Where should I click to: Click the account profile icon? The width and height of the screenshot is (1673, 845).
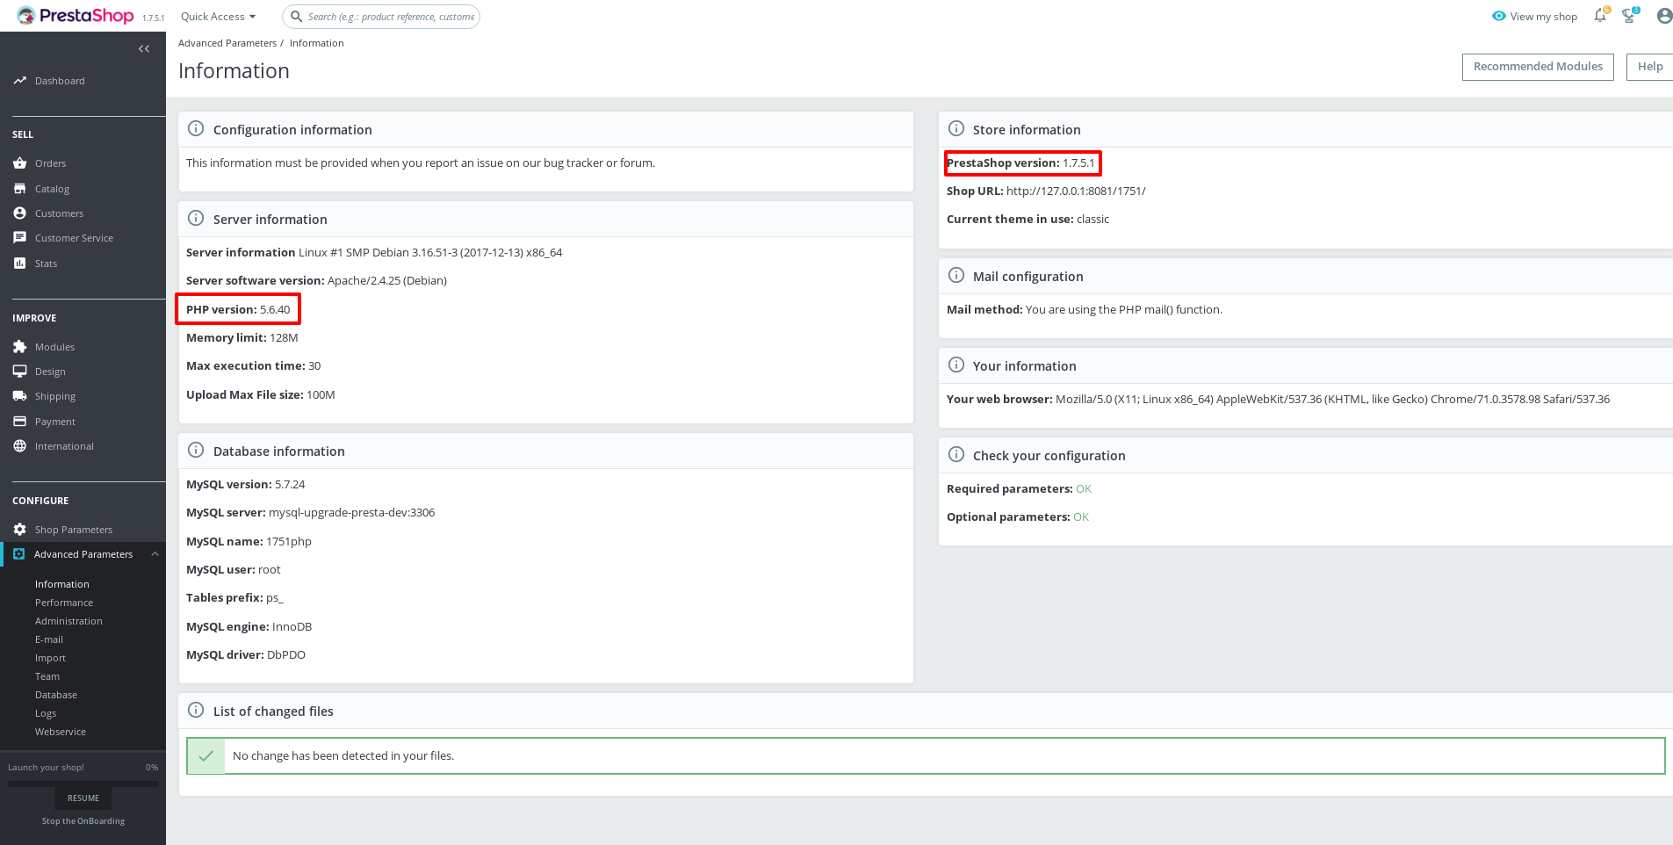tap(1663, 16)
